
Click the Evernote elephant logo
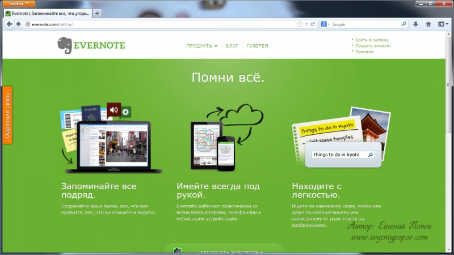click(x=65, y=45)
